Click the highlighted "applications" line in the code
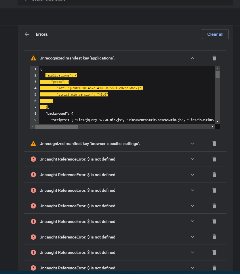The width and height of the screenshot is (240, 274). 61,75
